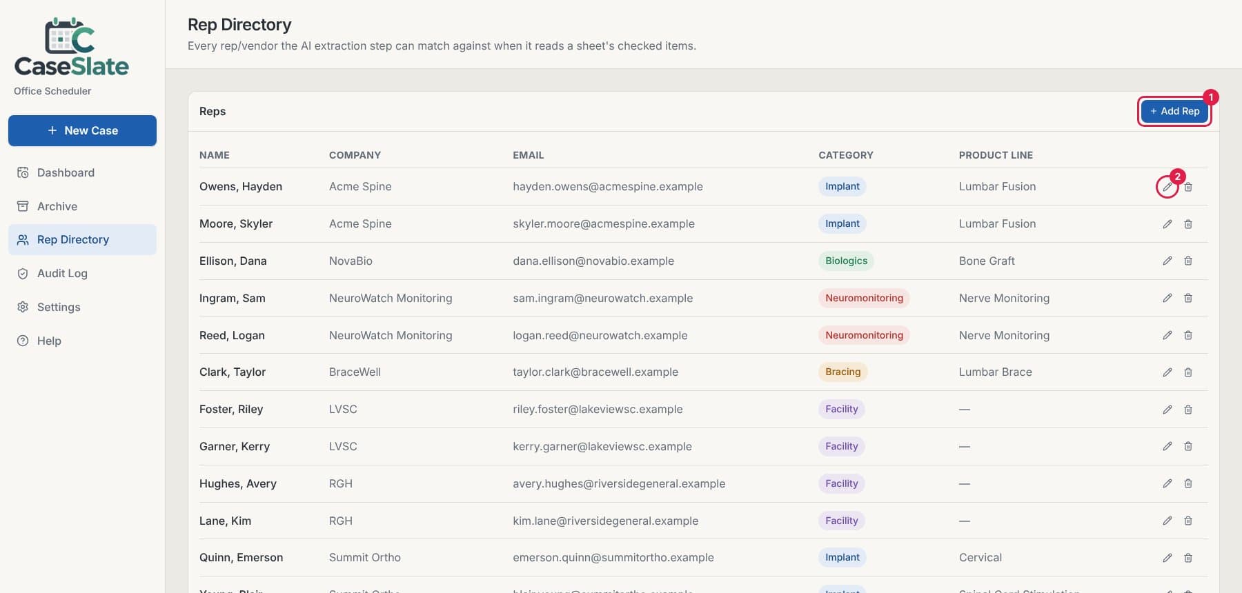
Task: Delete the Quinn, Emerson rep row
Action: (1188, 558)
